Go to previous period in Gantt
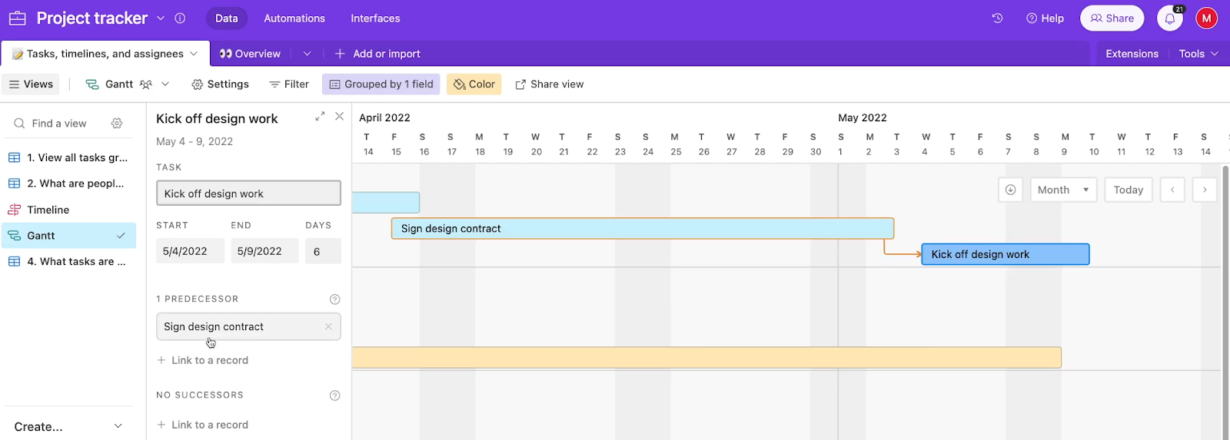This screenshot has height=440, width=1230. [x=1172, y=190]
